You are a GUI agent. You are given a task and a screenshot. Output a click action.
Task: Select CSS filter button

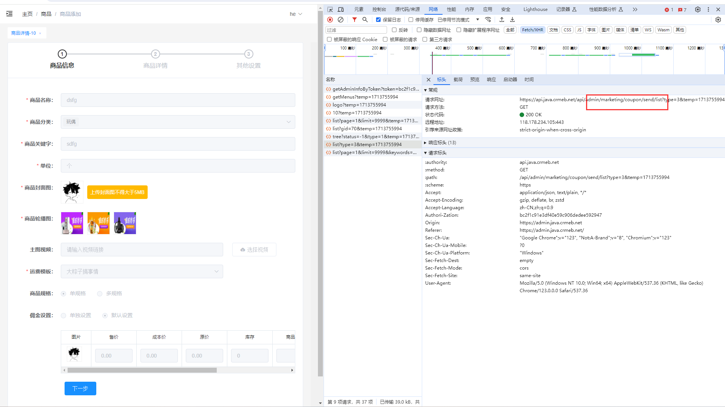(x=568, y=30)
